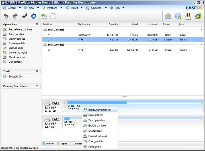Click the Partition column header
Viewport: 205px width, 151px height.
click(59, 24)
